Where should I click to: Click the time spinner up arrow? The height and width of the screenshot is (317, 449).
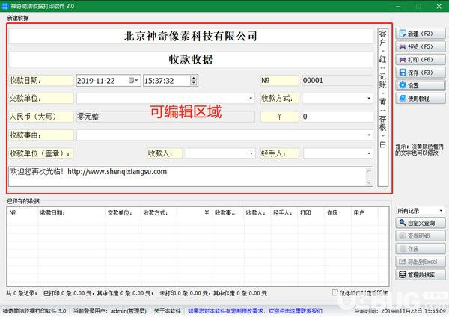point(194,78)
